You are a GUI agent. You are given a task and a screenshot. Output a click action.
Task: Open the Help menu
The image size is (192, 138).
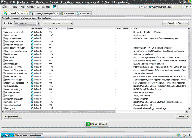point(49,7)
